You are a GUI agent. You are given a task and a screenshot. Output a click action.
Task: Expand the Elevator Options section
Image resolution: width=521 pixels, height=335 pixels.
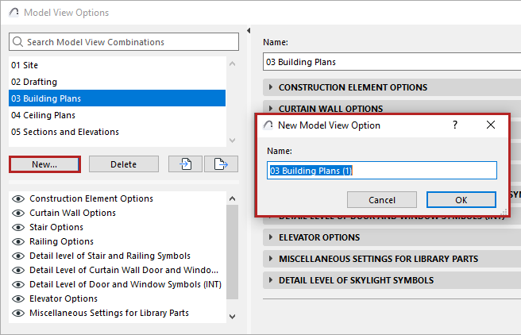click(271, 237)
